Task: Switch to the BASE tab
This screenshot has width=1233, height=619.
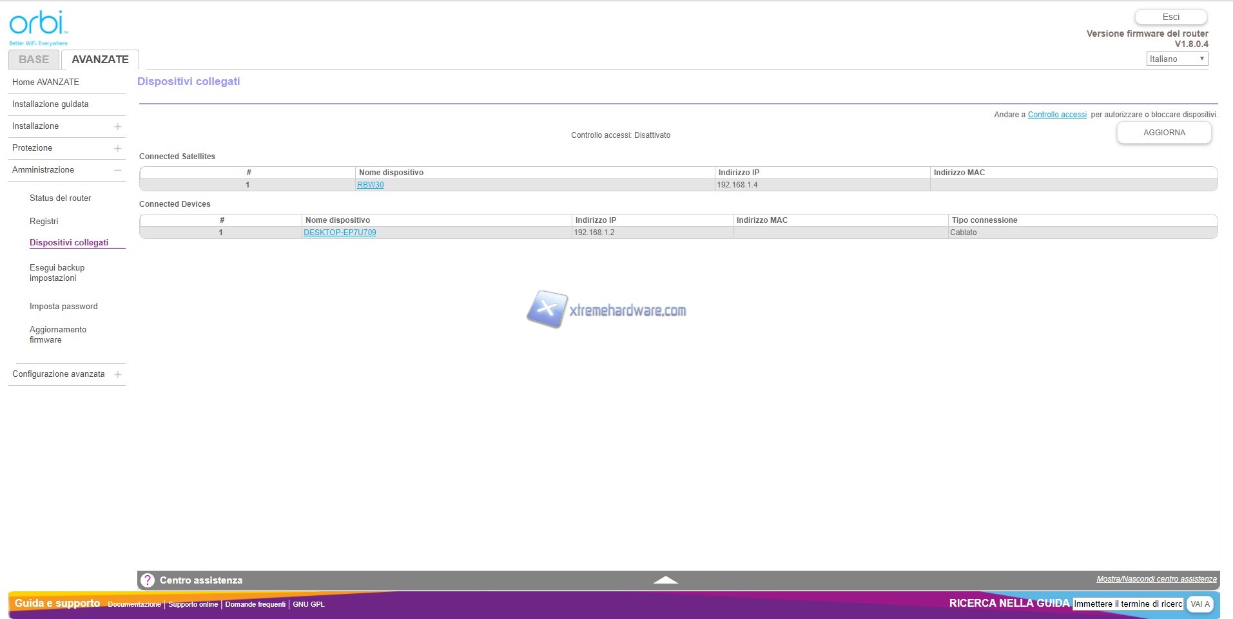Action: point(34,60)
